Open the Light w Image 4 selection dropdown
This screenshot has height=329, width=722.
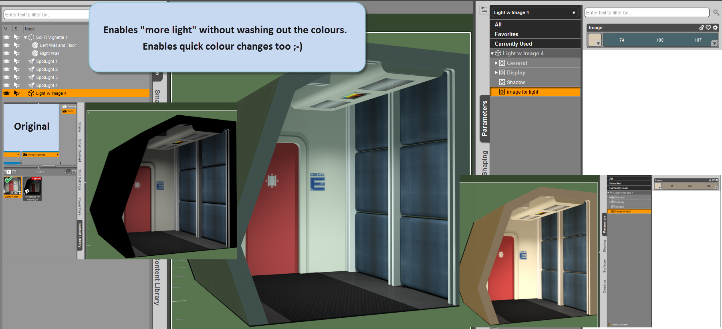[x=574, y=13]
